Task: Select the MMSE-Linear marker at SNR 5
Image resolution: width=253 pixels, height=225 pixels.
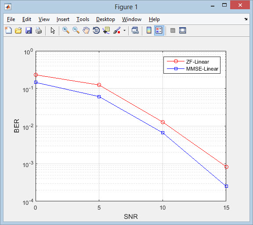Action: [99, 96]
